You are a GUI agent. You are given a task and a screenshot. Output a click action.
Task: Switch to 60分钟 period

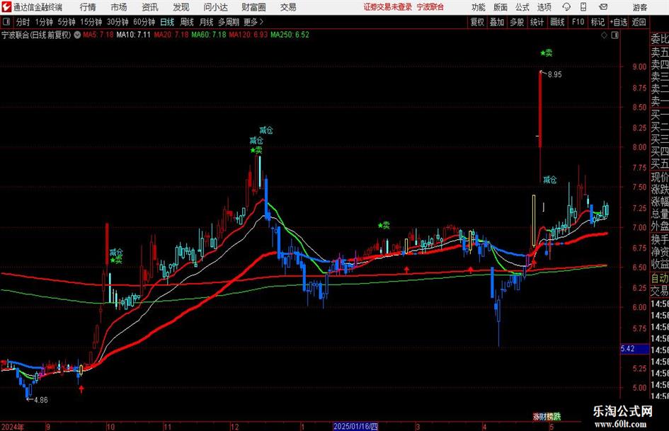144,22
